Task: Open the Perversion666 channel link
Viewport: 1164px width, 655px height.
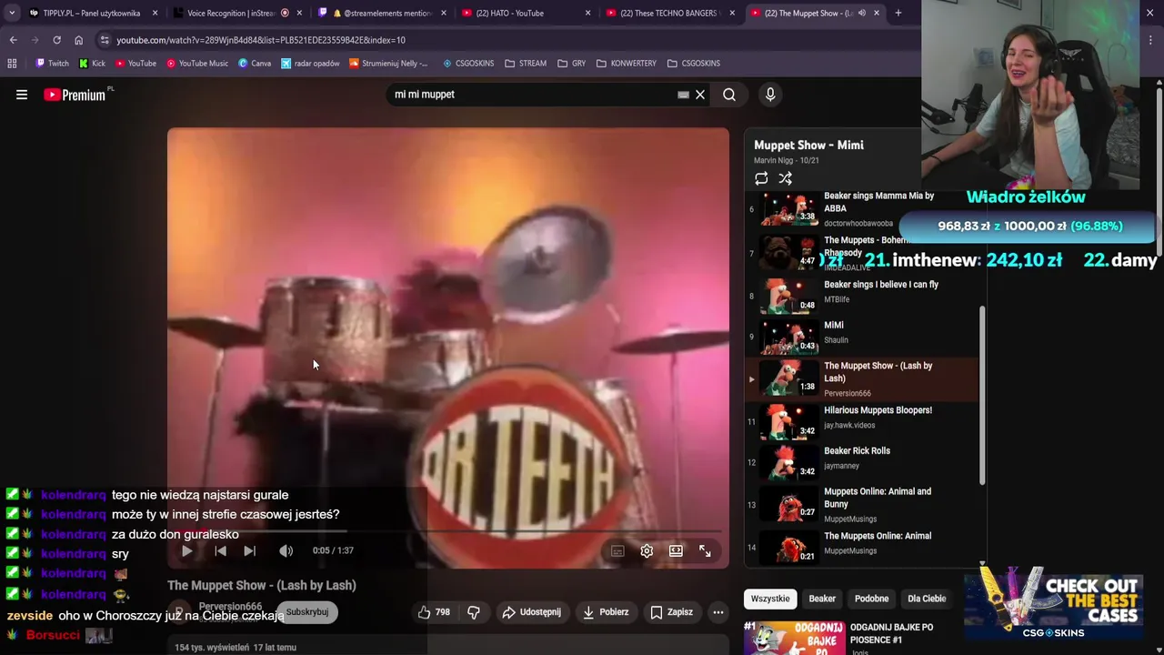Action: (230, 606)
